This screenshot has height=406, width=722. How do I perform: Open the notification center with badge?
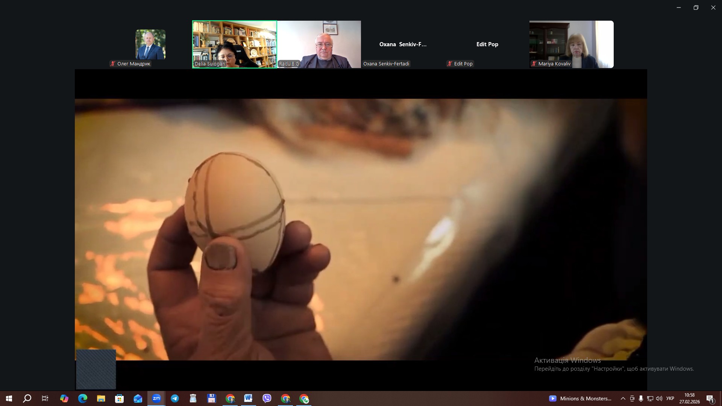point(710,399)
